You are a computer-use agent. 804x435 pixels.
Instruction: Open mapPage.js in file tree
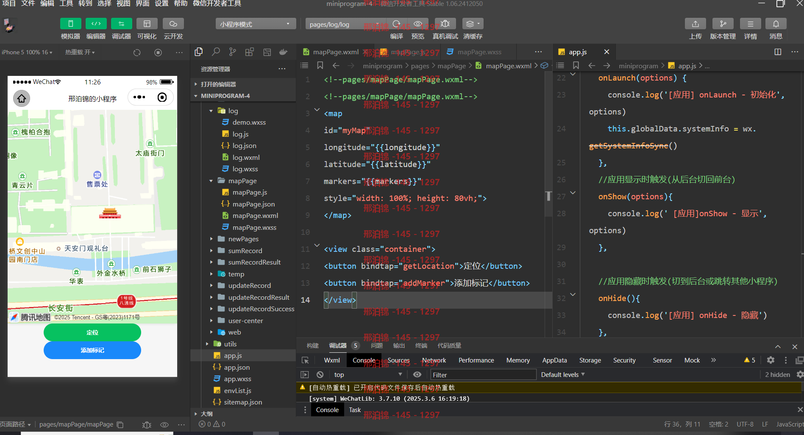(250, 192)
